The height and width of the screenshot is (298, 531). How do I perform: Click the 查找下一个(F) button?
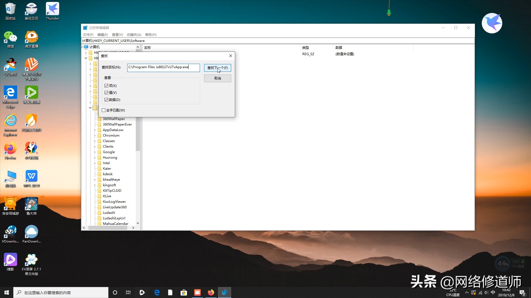click(217, 68)
